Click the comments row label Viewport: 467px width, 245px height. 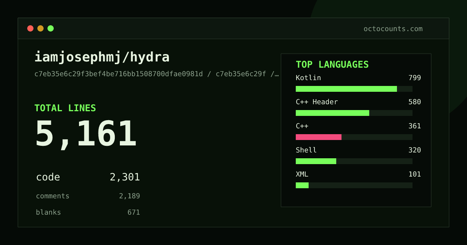(53, 196)
